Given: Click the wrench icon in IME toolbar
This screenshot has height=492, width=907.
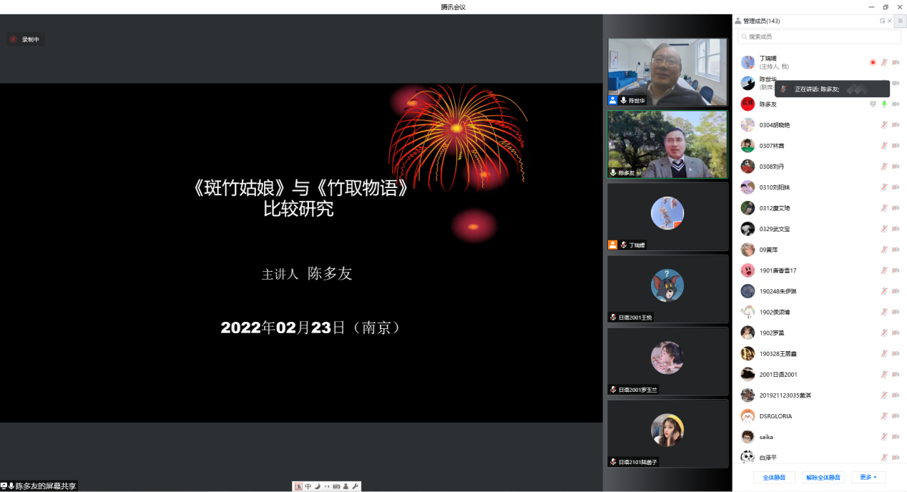Looking at the screenshot, I should [x=356, y=486].
